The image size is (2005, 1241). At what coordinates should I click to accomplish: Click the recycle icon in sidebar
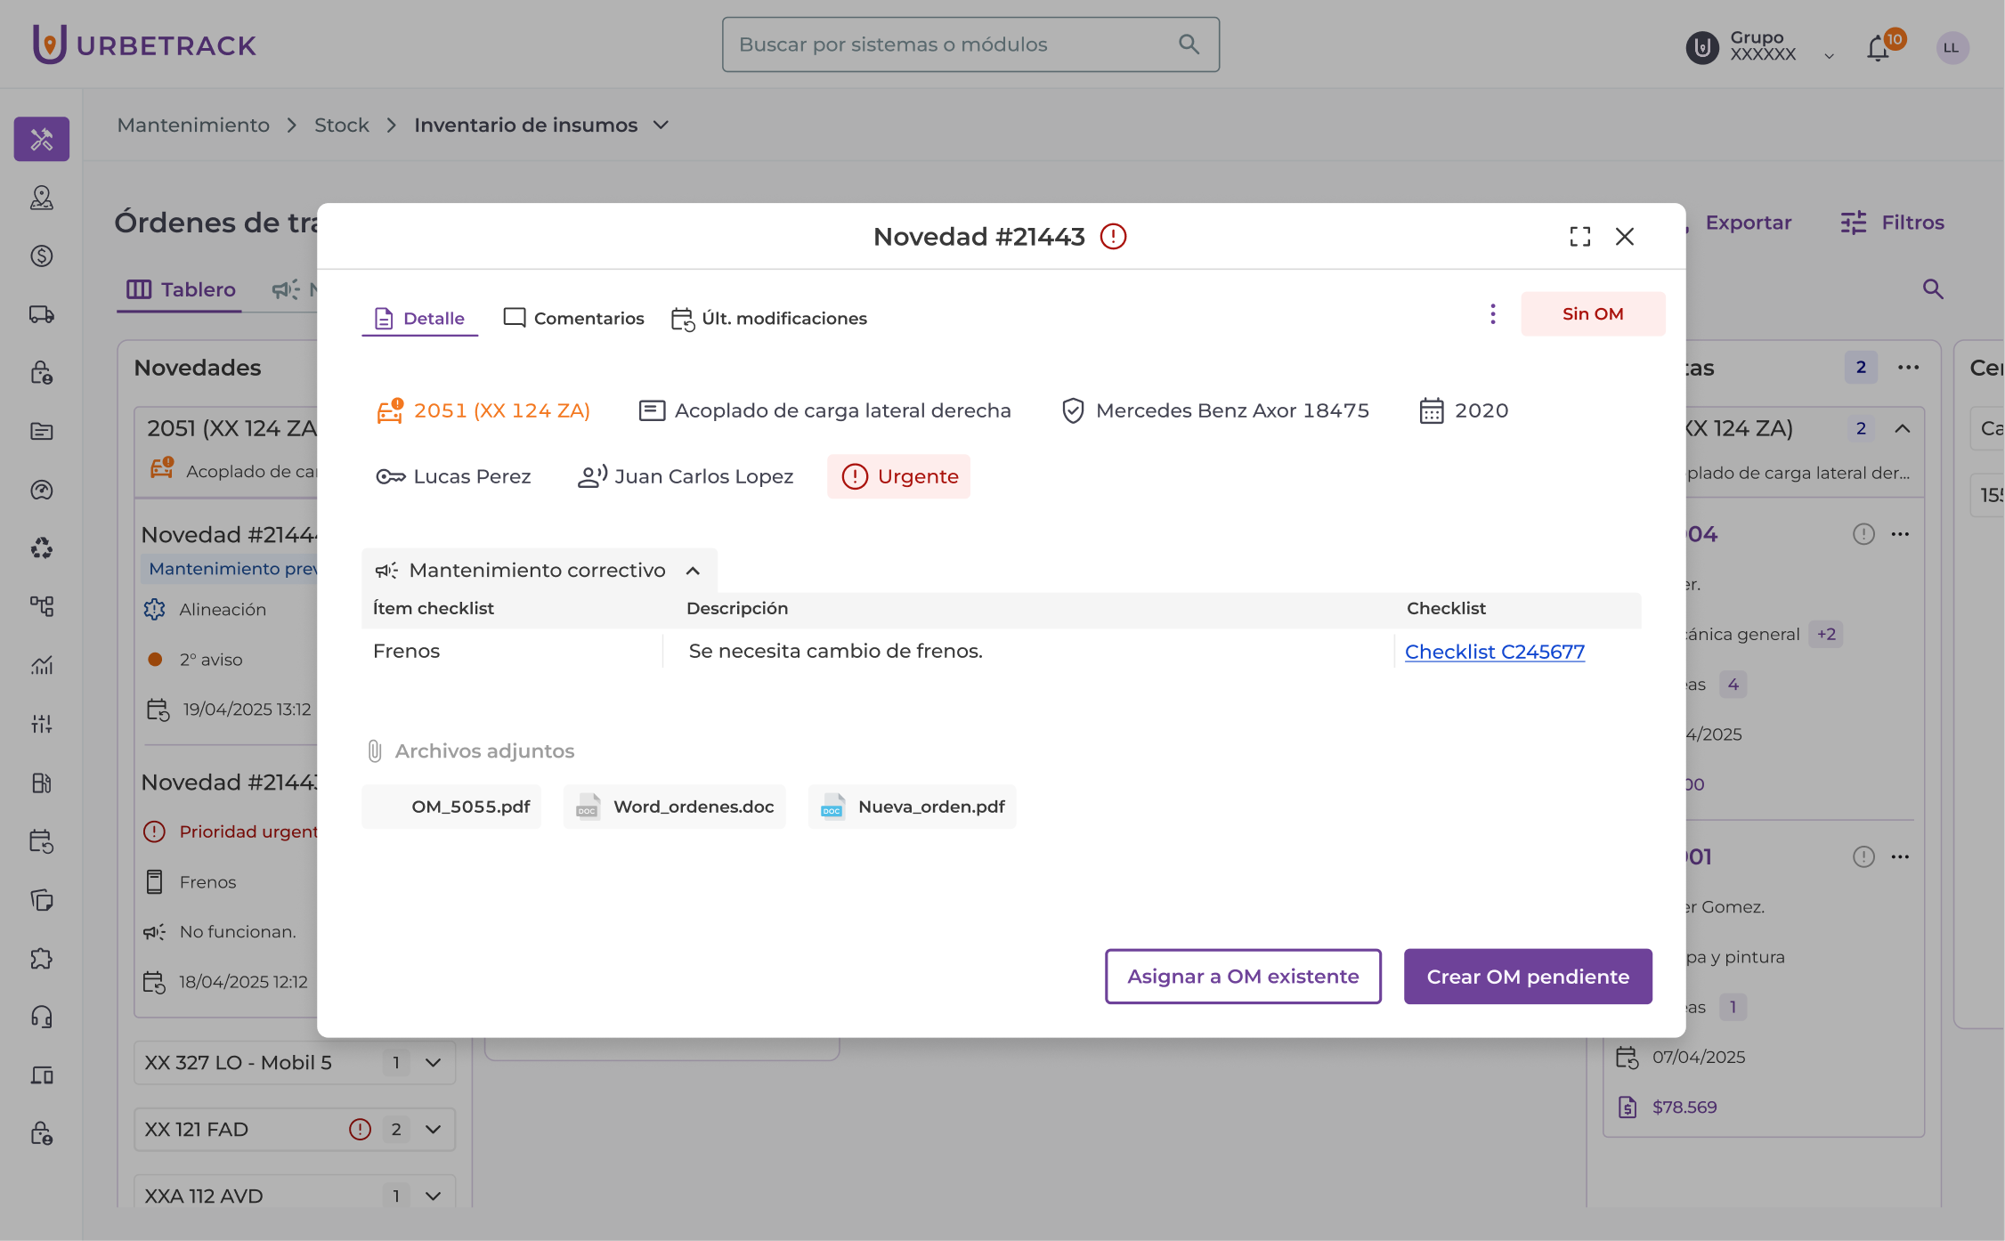42,548
